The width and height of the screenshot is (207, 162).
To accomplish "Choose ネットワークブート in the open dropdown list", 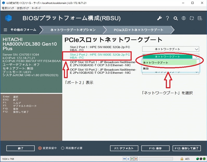I will [156, 63].
